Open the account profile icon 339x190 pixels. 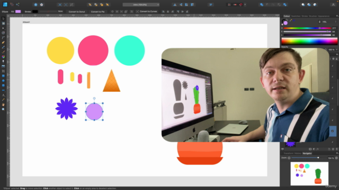(333, 5)
